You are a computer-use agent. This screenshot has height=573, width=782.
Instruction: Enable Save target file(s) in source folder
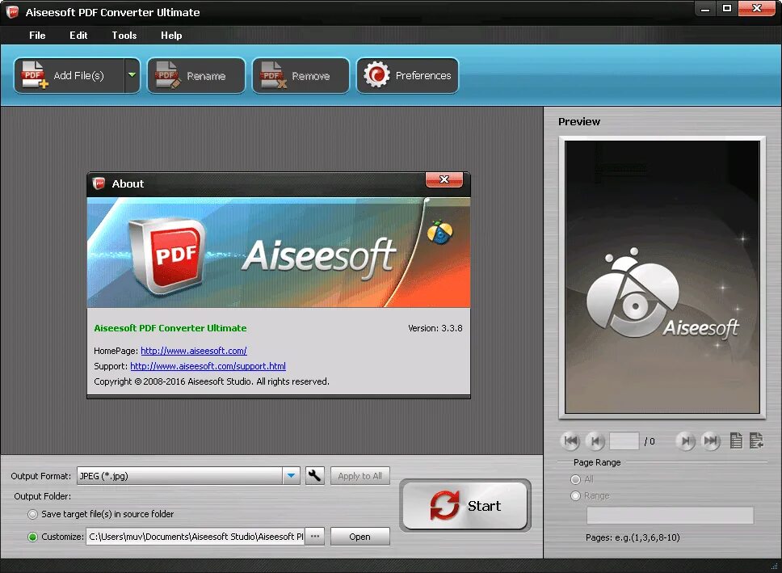(x=32, y=513)
